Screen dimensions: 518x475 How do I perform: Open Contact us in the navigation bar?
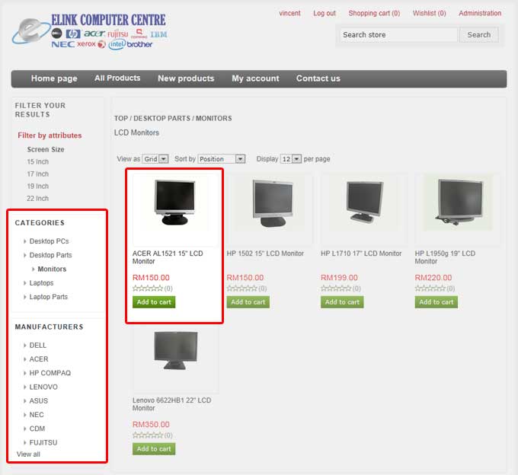(318, 78)
